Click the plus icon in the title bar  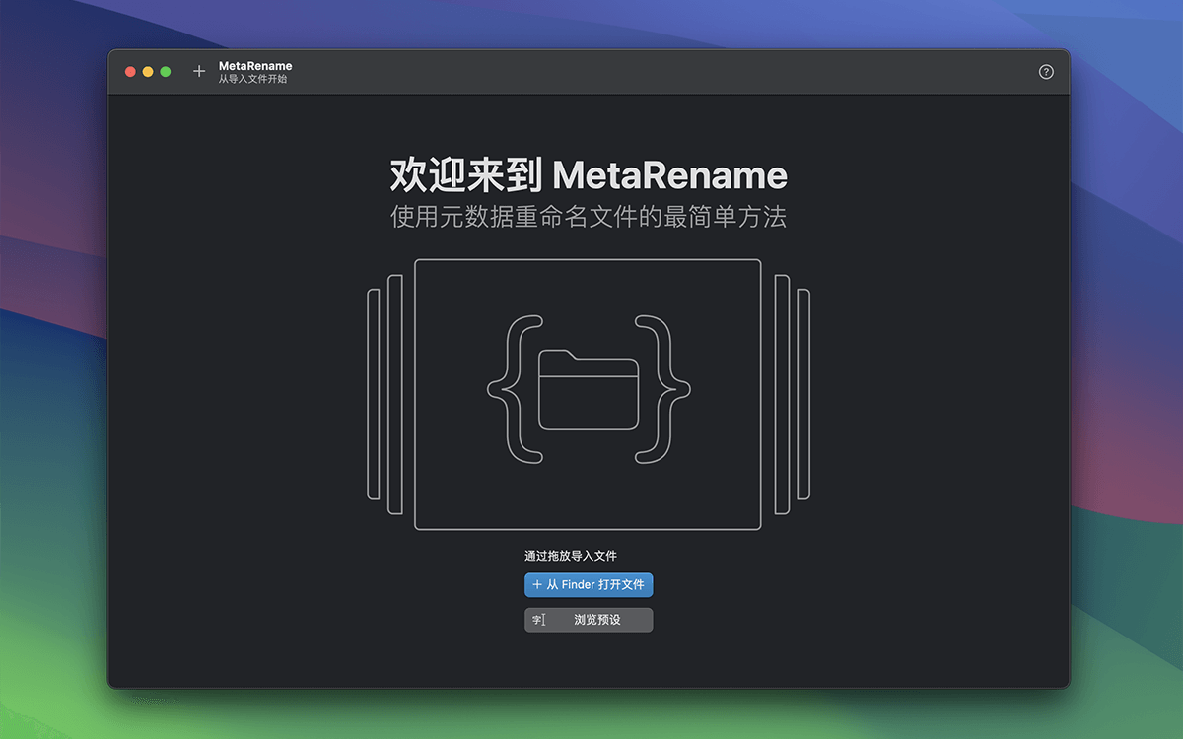pos(199,72)
